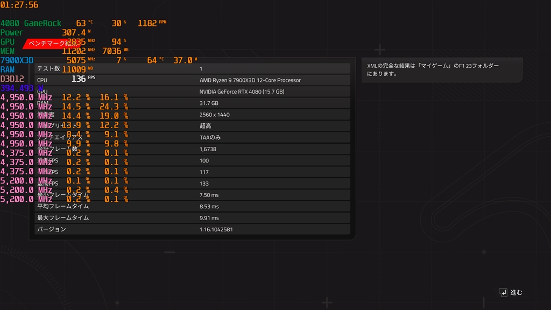This screenshot has width=551, height=310.
Task: Click the 2560 x 1440 resolution value
Action: [x=214, y=115]
